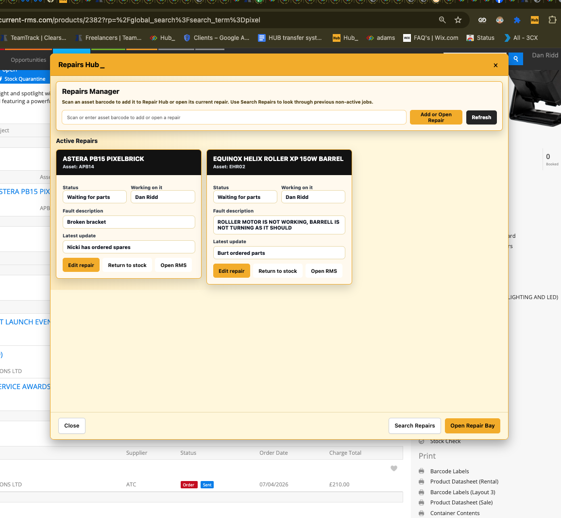The height and width of the screenshot is (518, 561).
Task: Click Status field on ASTERA PB15 card
Action: [94, 197]
